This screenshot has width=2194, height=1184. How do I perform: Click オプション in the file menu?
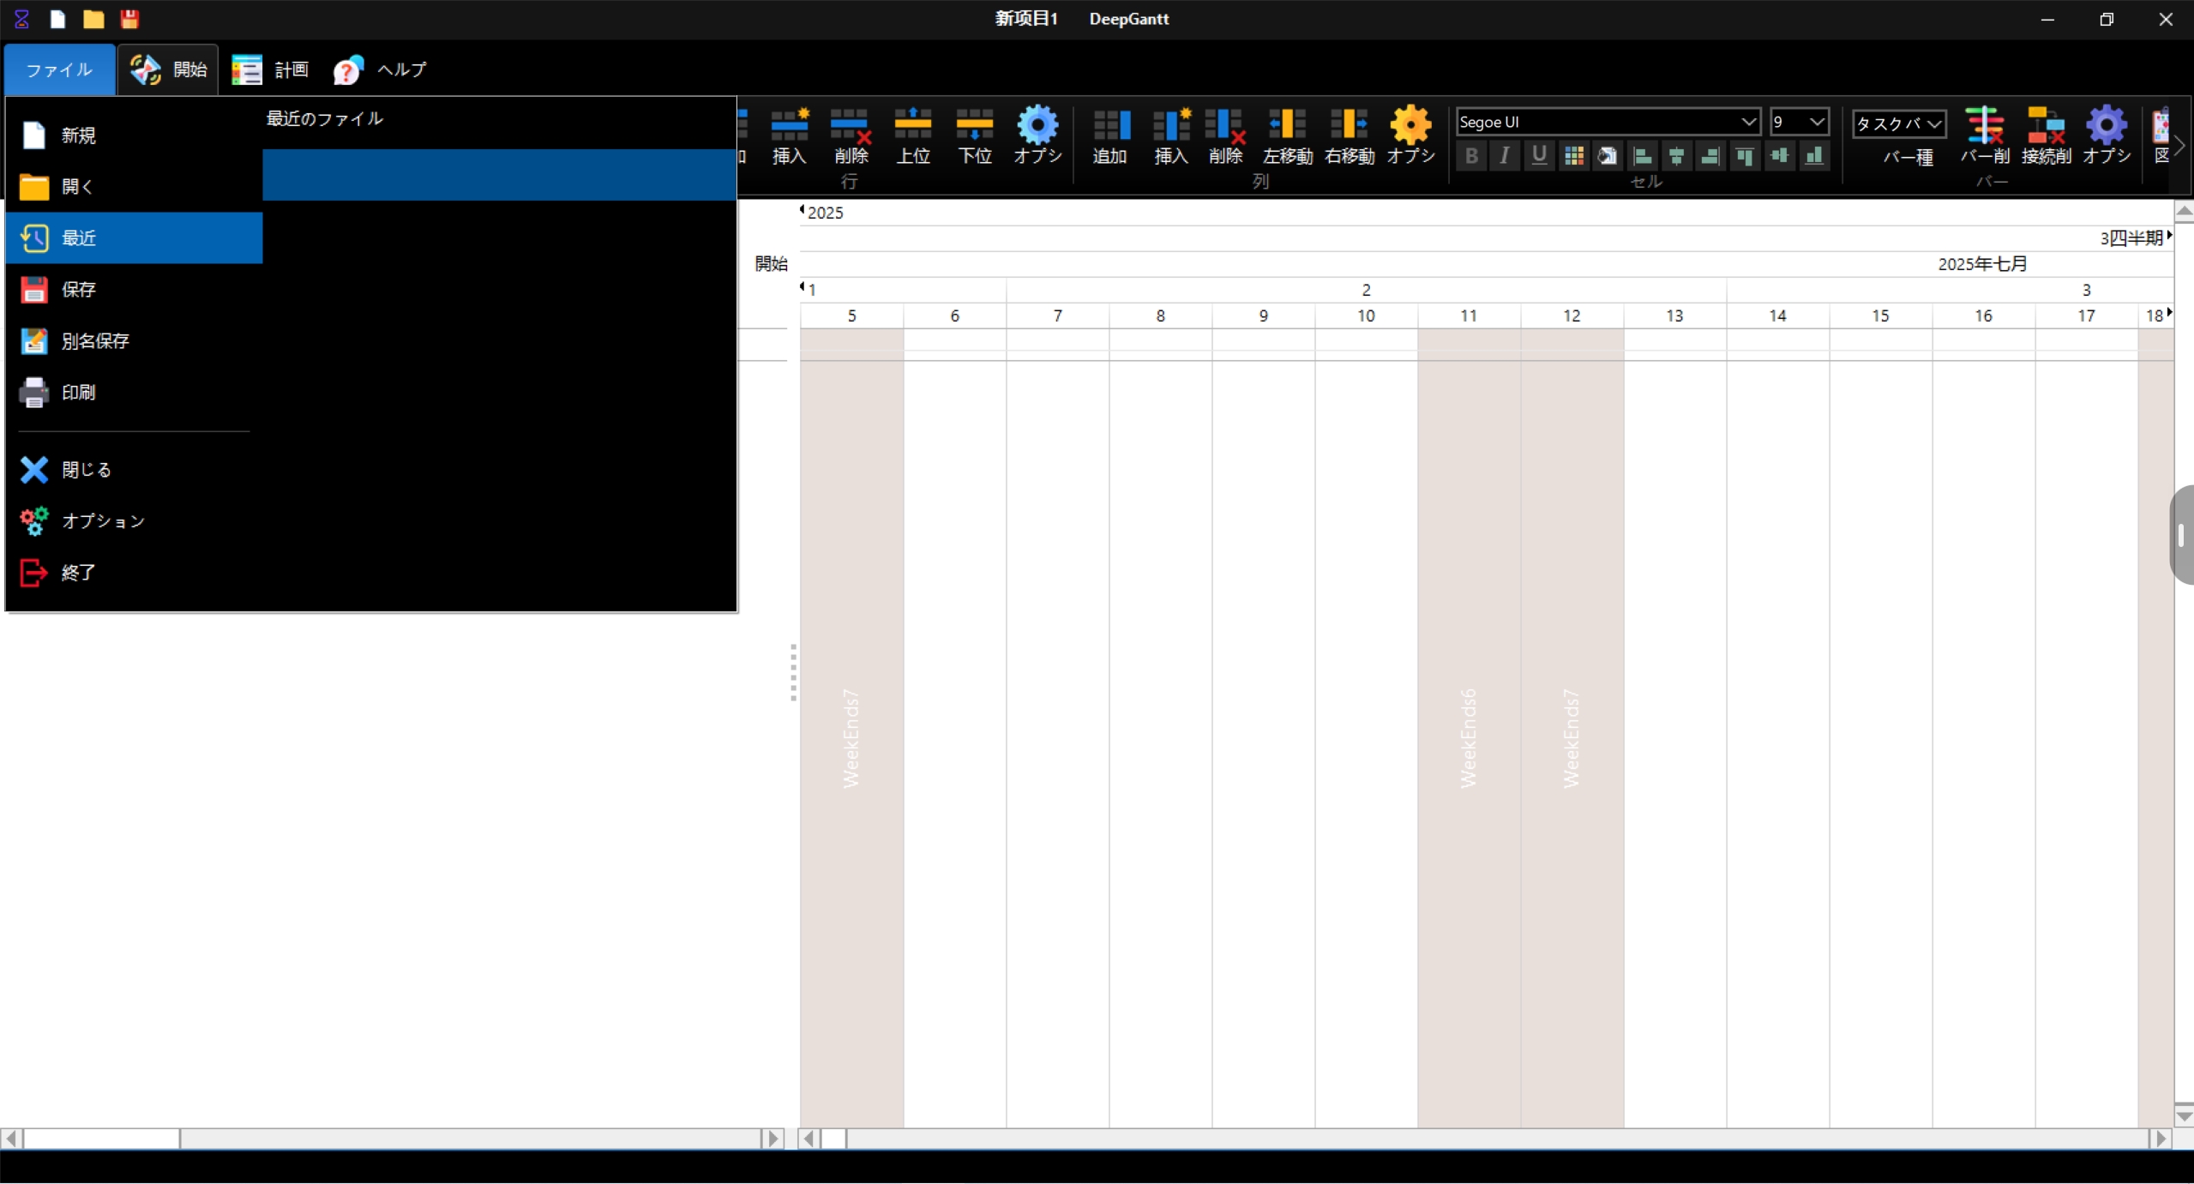point(134,520)
